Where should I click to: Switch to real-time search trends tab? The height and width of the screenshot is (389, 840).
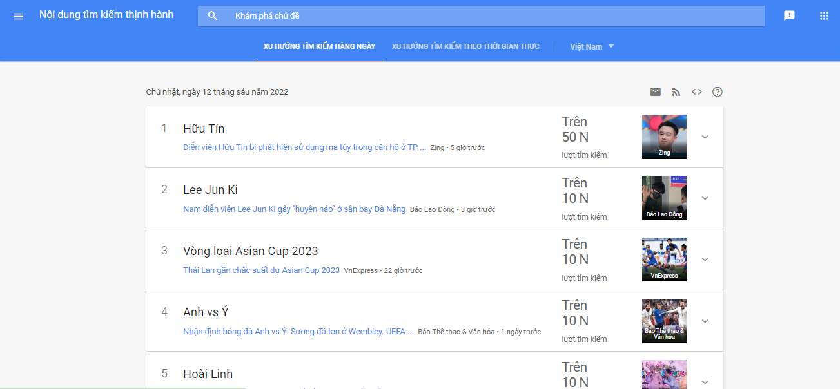[x=465, y=46]
